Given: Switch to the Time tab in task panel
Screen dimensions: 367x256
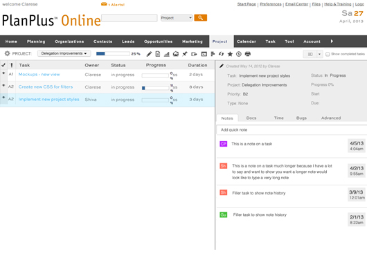Looking at the screenshot, I should (279, 118).
